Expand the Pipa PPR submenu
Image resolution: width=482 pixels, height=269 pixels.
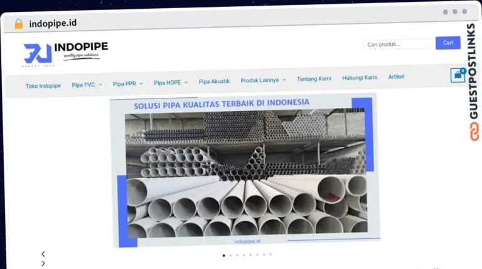[127, 83]
